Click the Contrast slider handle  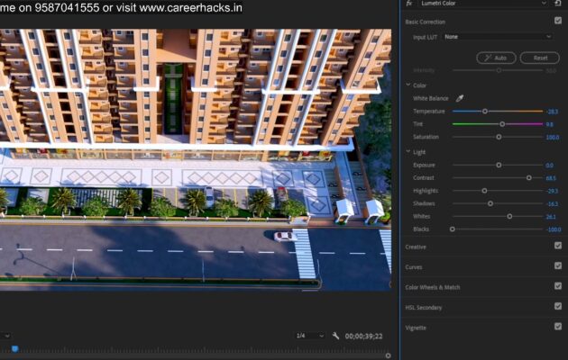pos(529,178)
